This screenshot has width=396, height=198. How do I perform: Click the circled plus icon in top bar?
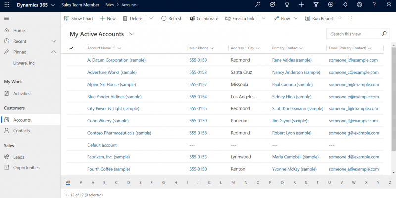point(330,5)
